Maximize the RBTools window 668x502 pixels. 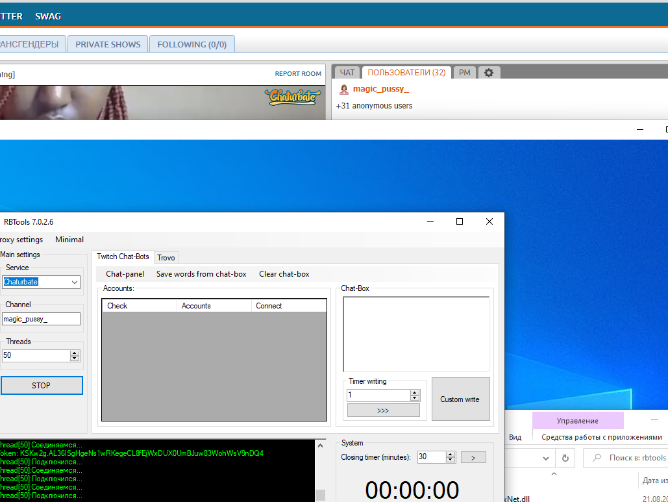[460, 221]
